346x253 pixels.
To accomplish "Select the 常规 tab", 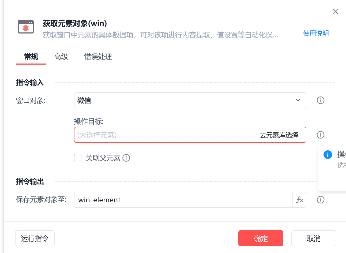I will coord(31,57).
